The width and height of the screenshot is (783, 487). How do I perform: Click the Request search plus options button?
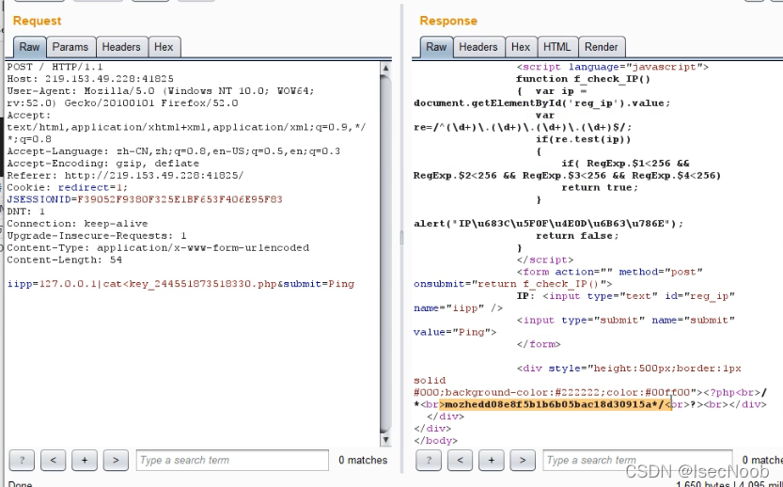point(85,460)
